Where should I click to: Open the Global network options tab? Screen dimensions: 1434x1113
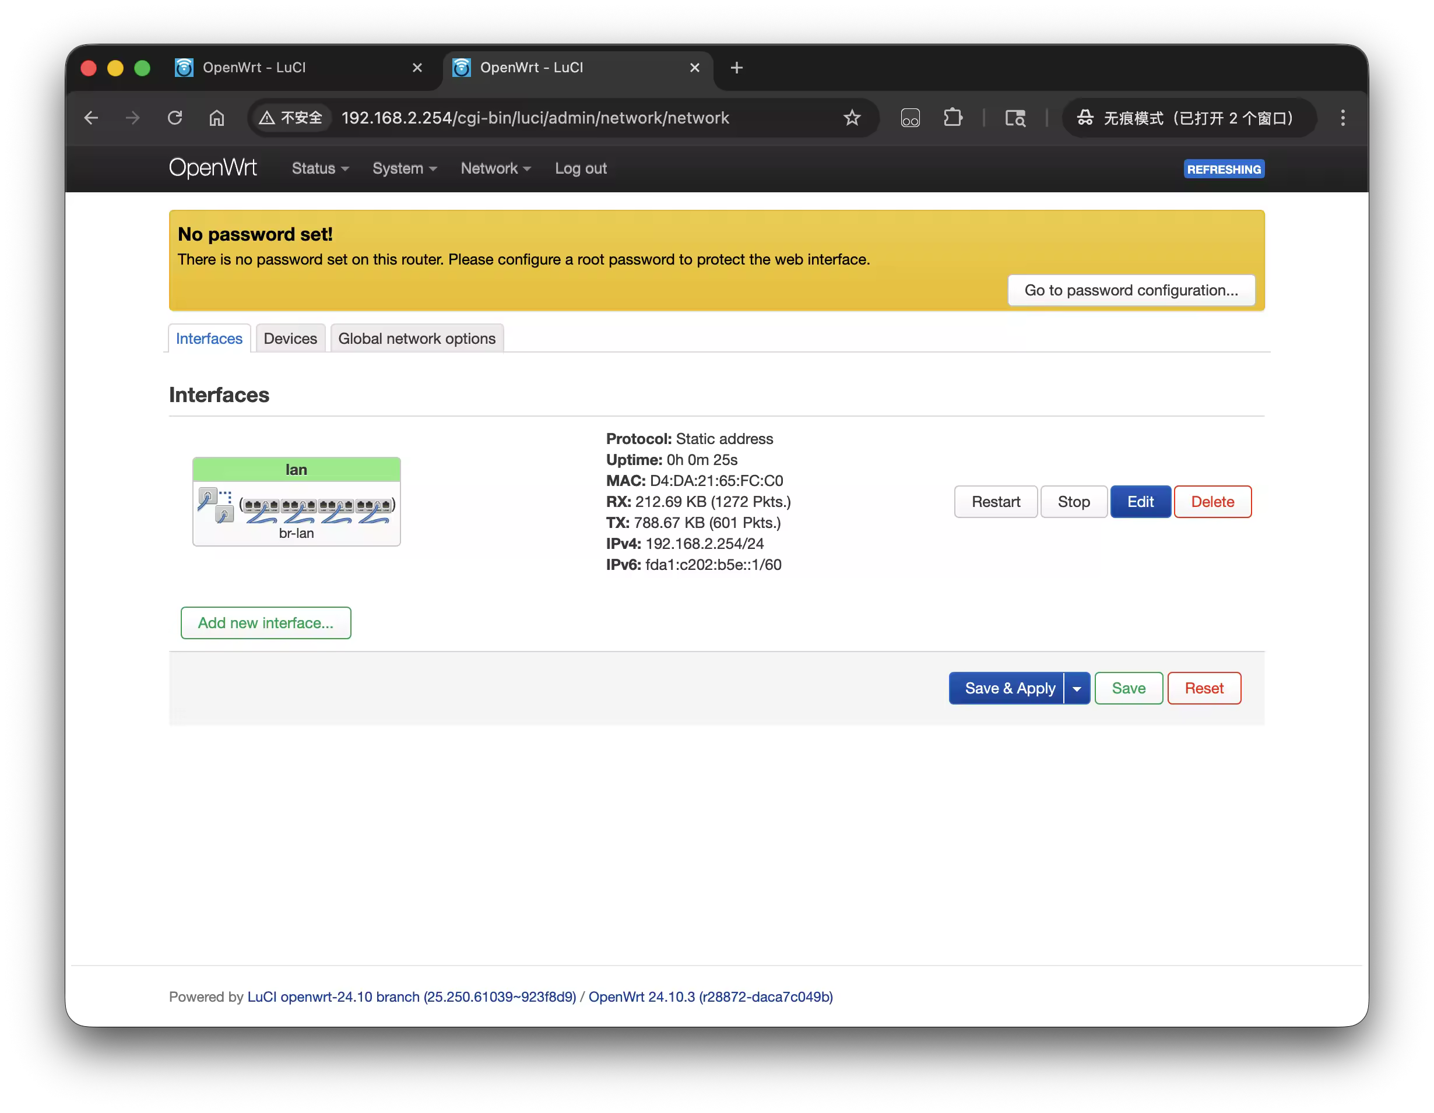417,339
